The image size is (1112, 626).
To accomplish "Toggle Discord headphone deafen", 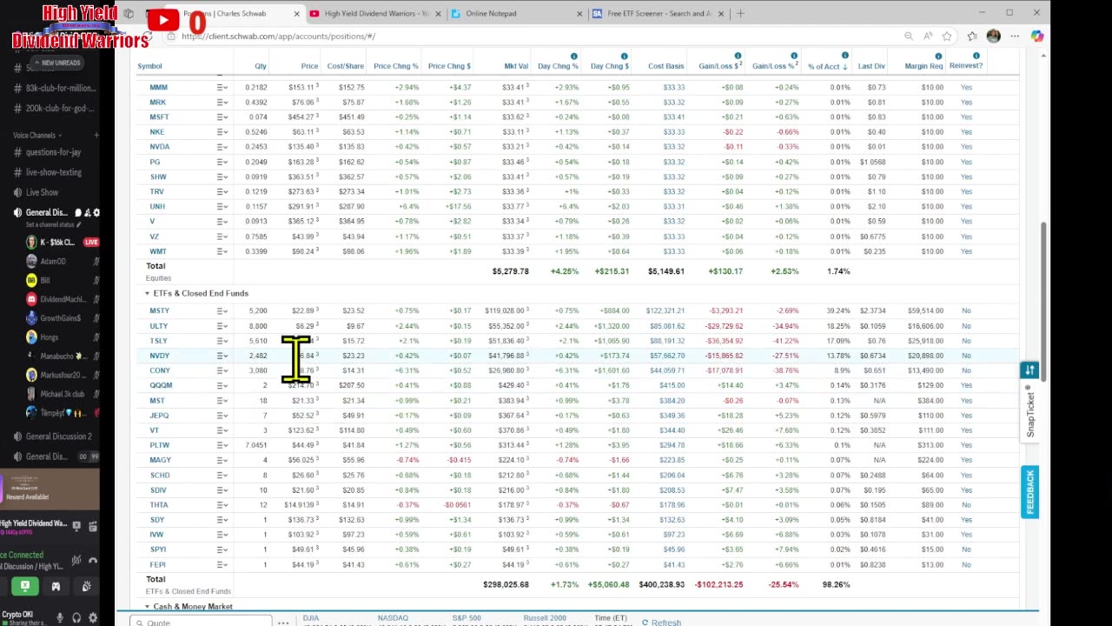I will pyautogui.click(x=76, y=618).
